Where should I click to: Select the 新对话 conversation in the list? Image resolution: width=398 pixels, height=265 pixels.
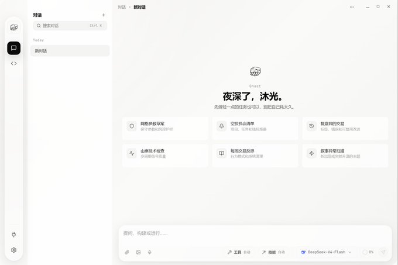(x=70, y=51)
